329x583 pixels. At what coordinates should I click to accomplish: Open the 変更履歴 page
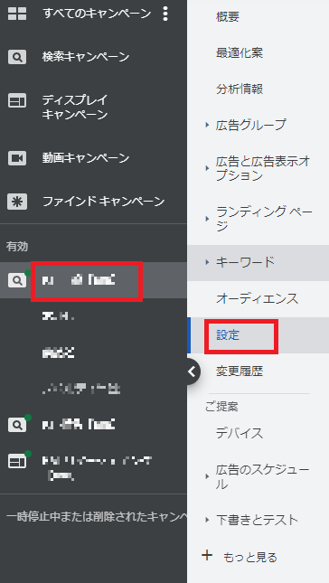coord(240,371)
